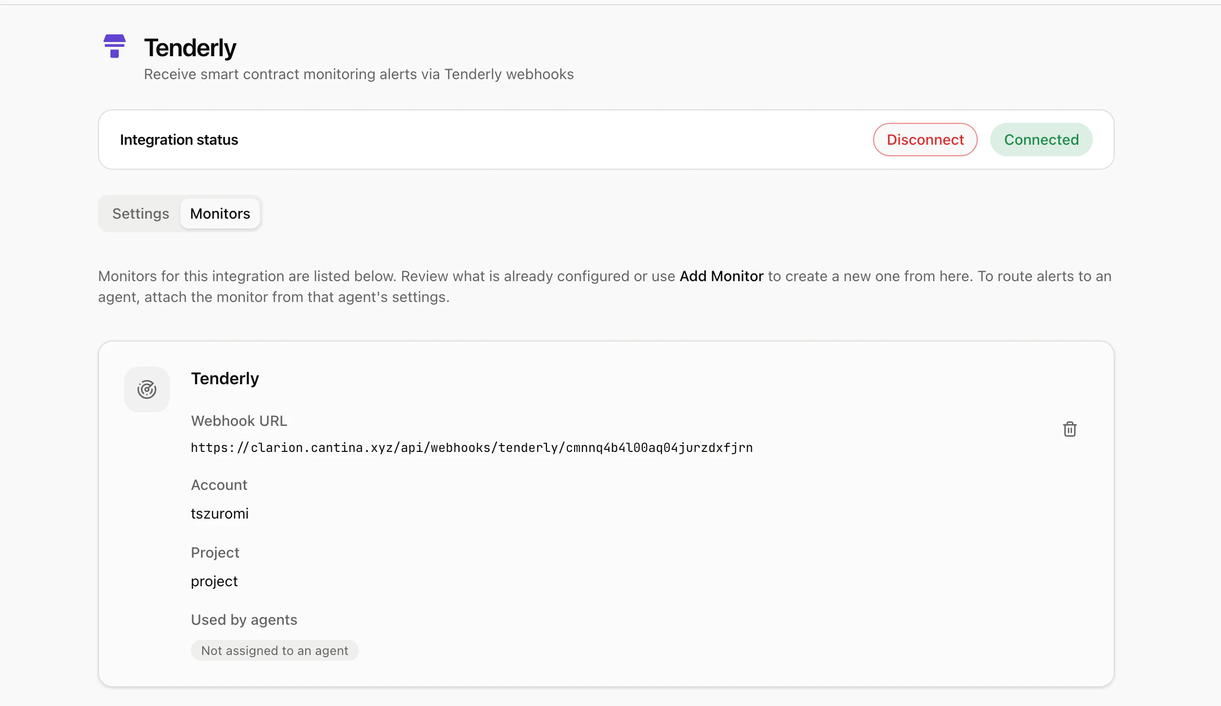Click the project name value
Screen dimensions: 1221x706
(214, 581)
